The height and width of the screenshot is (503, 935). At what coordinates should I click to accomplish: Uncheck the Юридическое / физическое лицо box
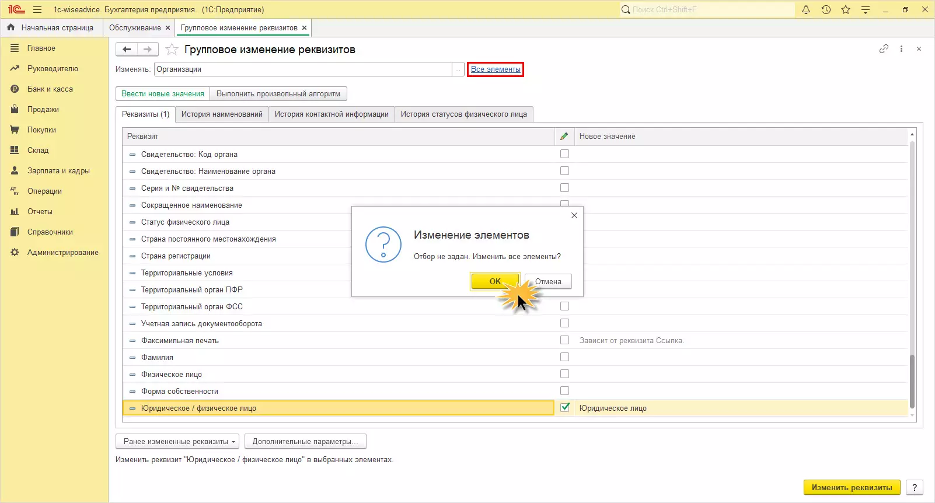pyautogui.click(x=564, y=408)
